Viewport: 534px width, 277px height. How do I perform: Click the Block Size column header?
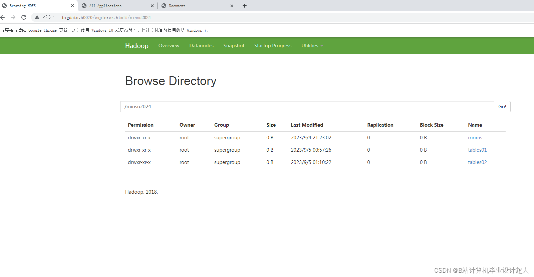pos(432,125)
